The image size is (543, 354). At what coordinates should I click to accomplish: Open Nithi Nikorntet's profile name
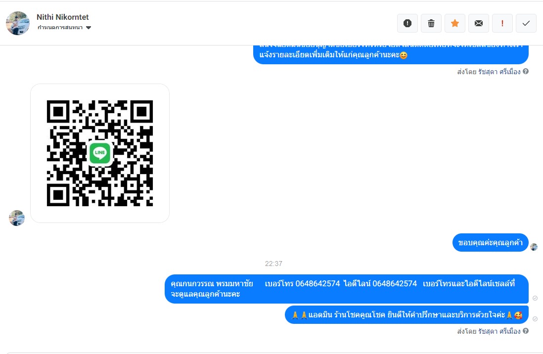pyautogui.click(x=63, y=17)
